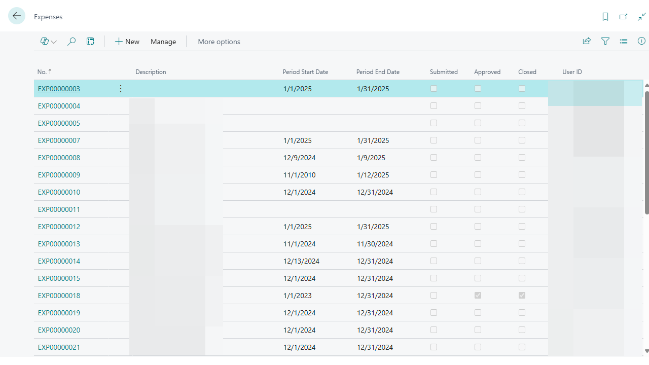Toggle Submitted checkbox for EXP00000003
The image size is (649, 365).
[x=434, y=89]
